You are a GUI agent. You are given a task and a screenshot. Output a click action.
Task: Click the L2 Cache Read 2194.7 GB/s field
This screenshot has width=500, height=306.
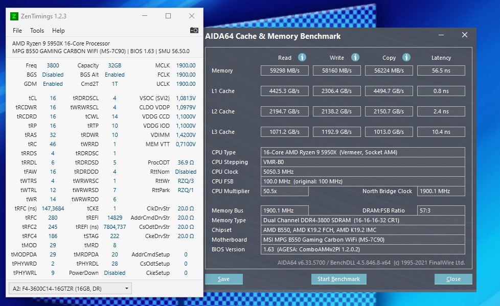click(284, 111)
